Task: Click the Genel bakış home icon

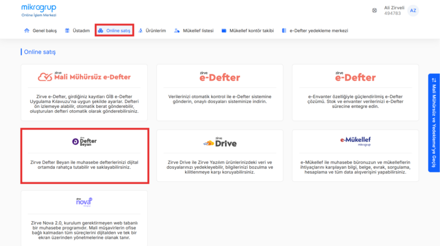Action: coord(27,30)
